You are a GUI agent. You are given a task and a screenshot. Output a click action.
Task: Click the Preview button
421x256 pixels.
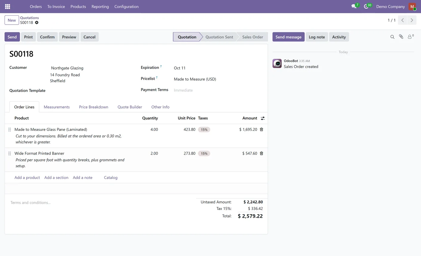pos(69,37)
